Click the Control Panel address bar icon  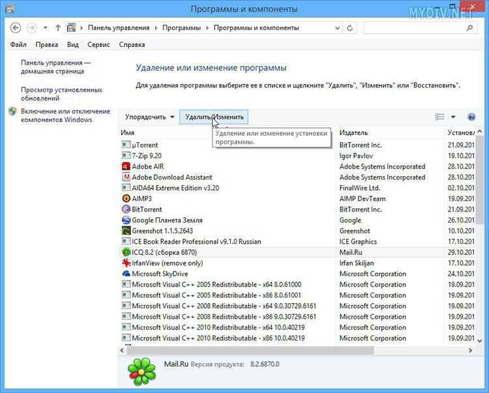[x=72, y=28]
